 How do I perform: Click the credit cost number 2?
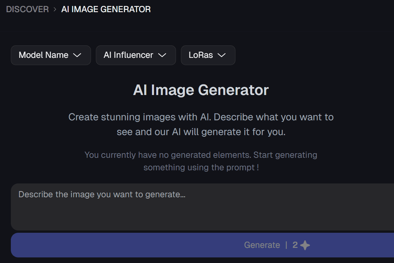295,245
